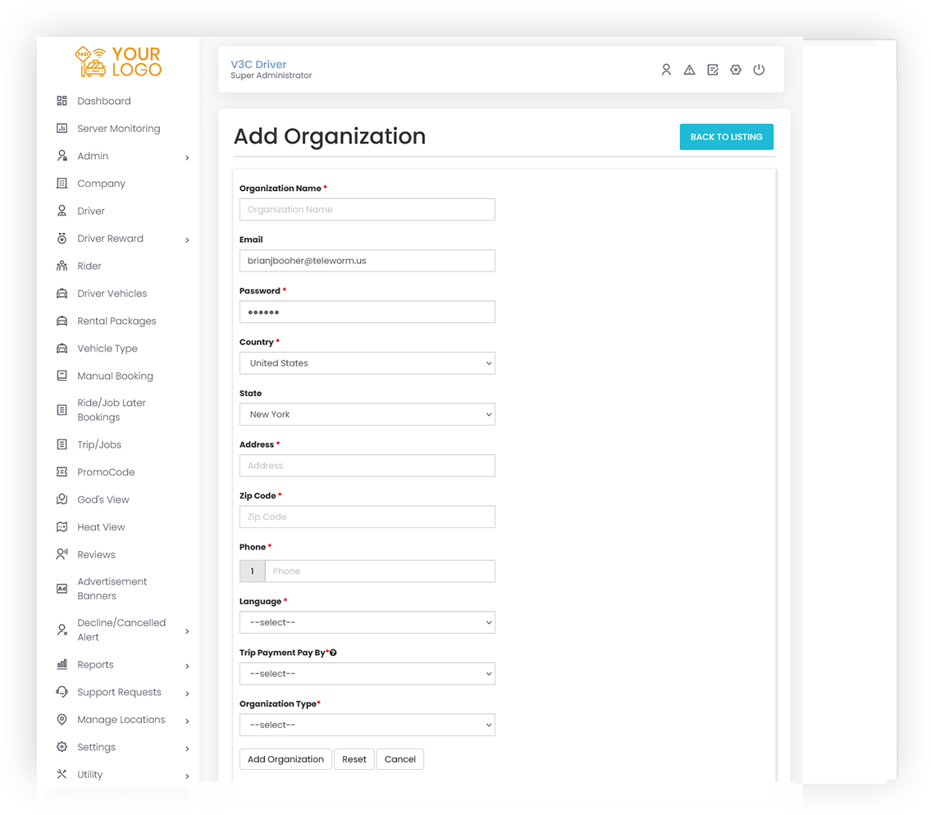Click the user profile icon in header
The image size is (931, 815).
click(666, 70)
